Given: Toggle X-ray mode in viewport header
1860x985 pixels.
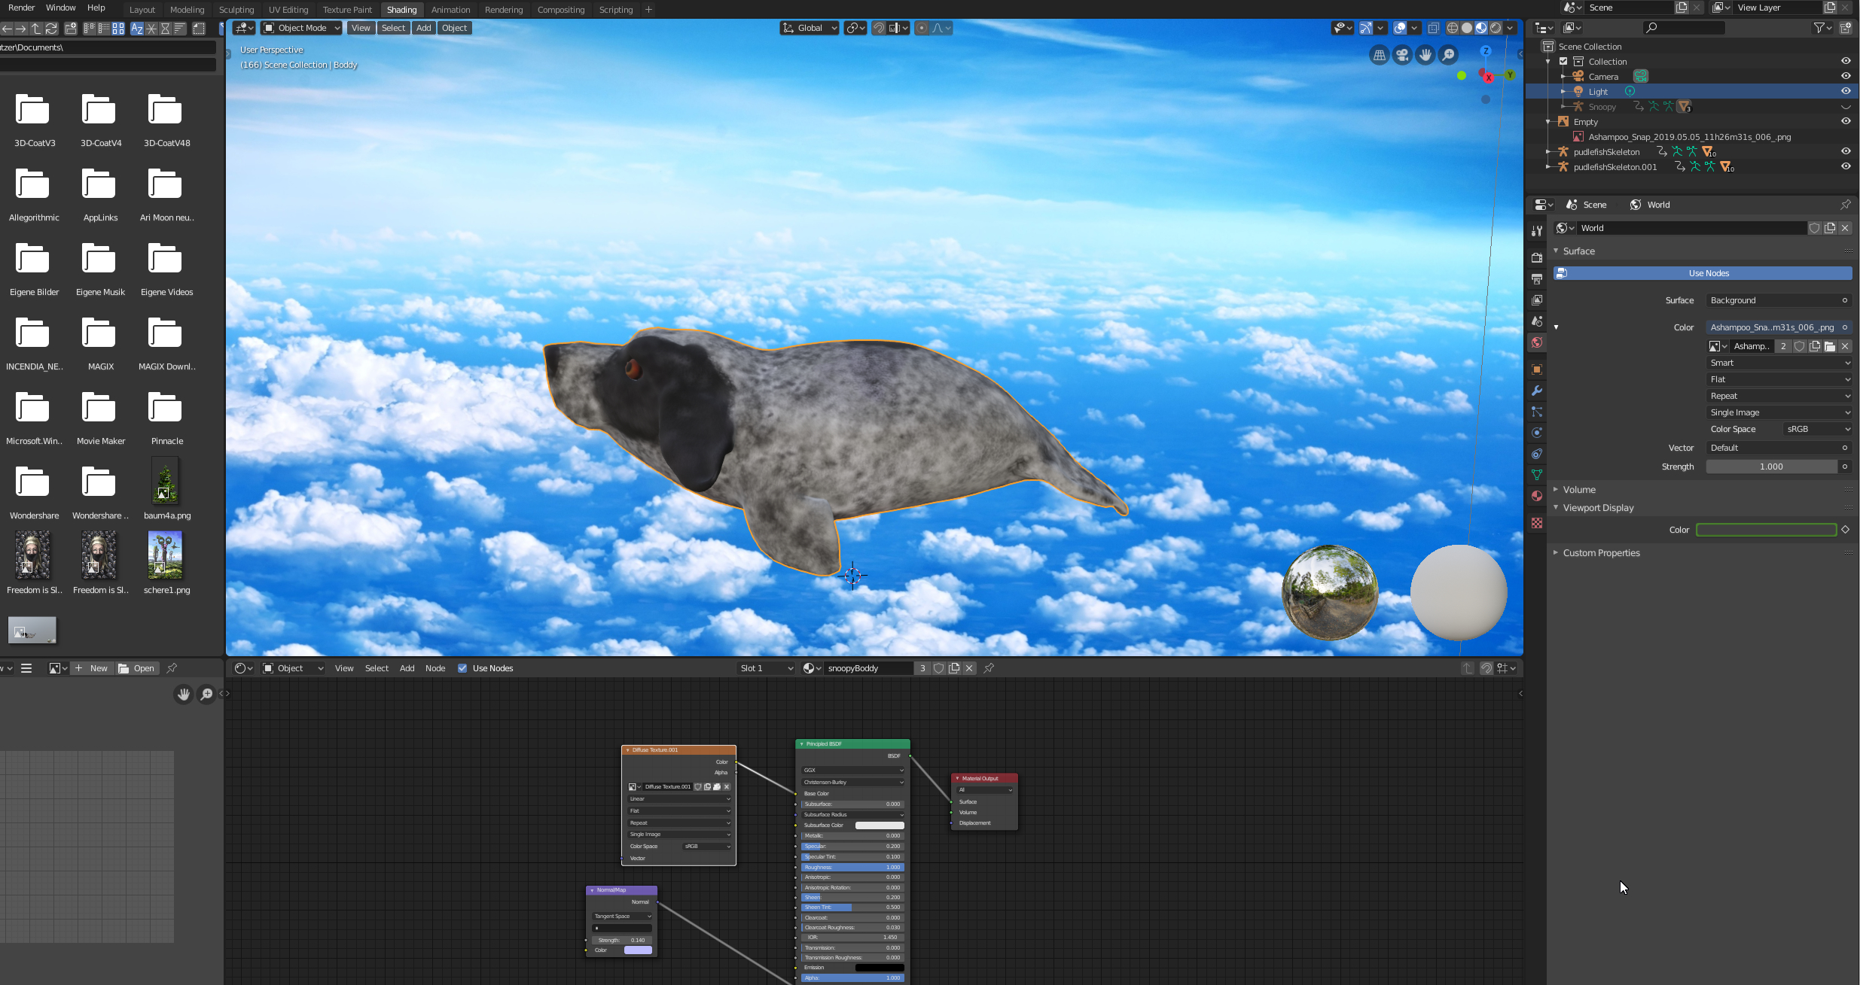Looking at the screenshot, I should pyautogui.click(x=1434, y=28).
